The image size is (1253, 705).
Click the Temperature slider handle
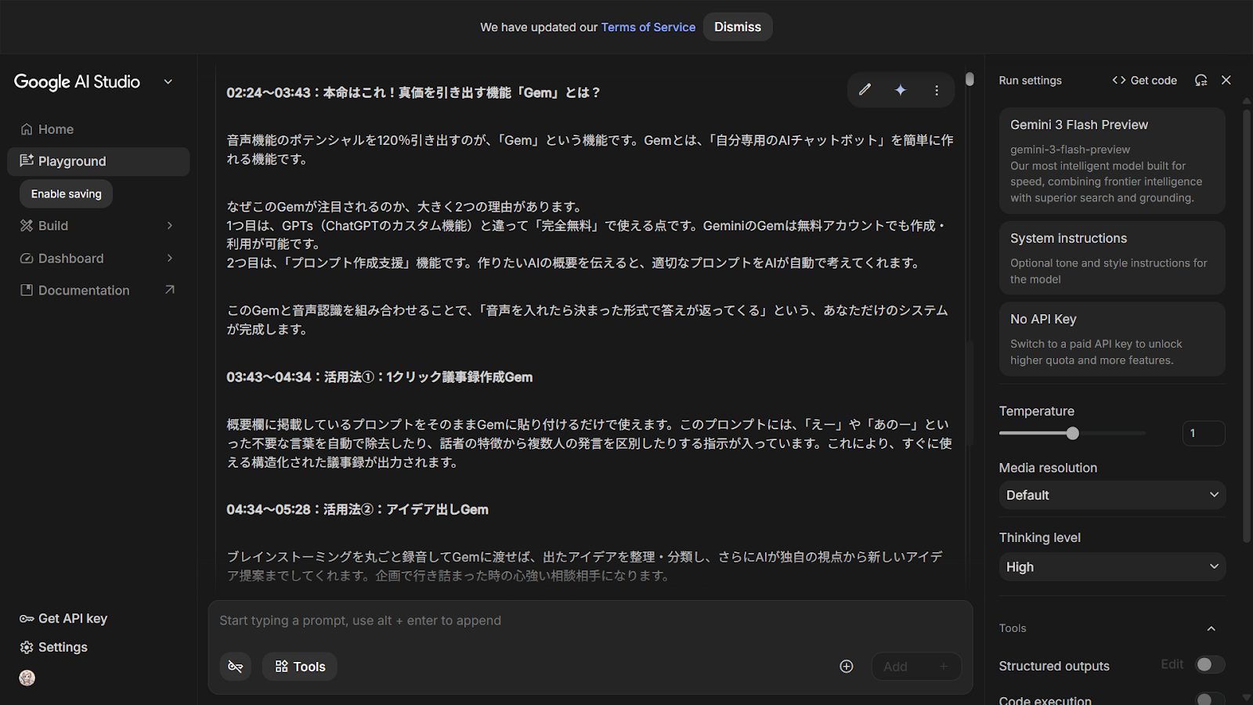pos(1073,433)
